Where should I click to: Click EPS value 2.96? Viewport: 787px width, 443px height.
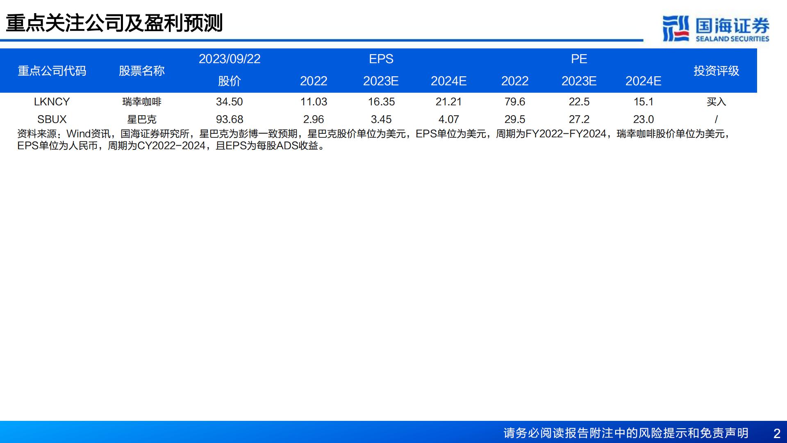(x=314, y=119)
